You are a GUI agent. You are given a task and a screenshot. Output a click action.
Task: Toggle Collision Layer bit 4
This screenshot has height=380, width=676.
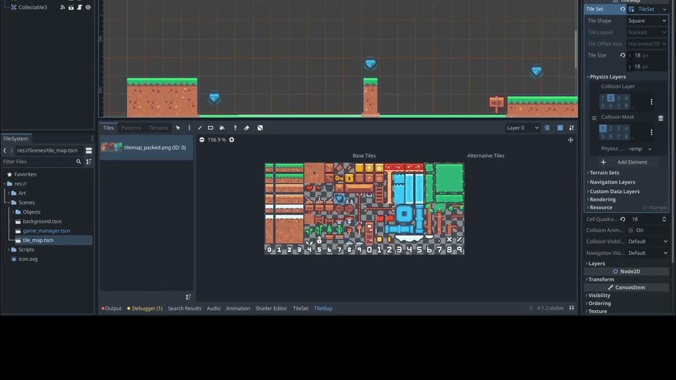[626, 98]
